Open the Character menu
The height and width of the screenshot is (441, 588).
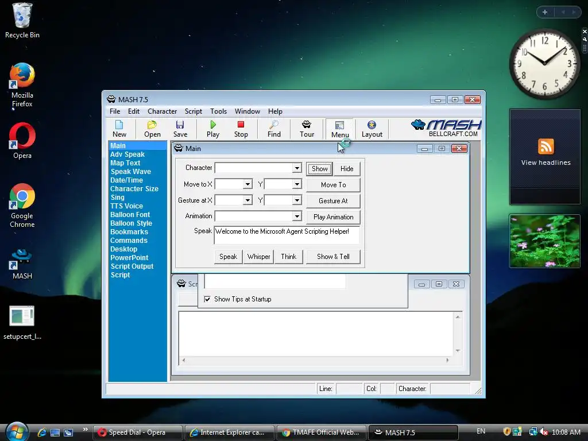point(162,111)
